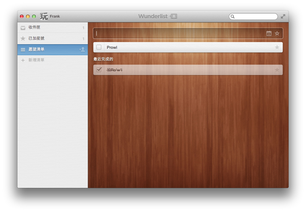Click the magnifying glass search icon

[233, 16]
